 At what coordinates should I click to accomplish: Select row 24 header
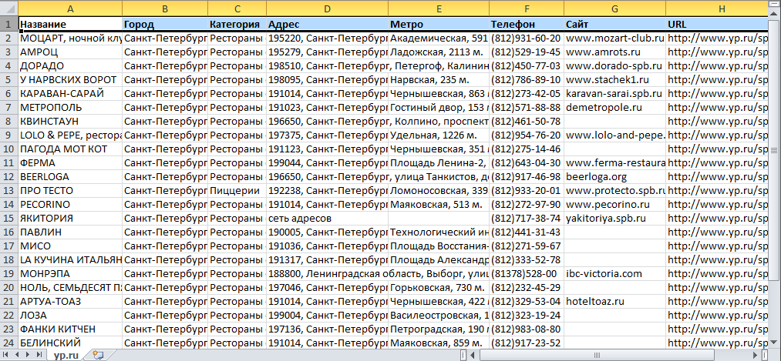tap(9, 343)
